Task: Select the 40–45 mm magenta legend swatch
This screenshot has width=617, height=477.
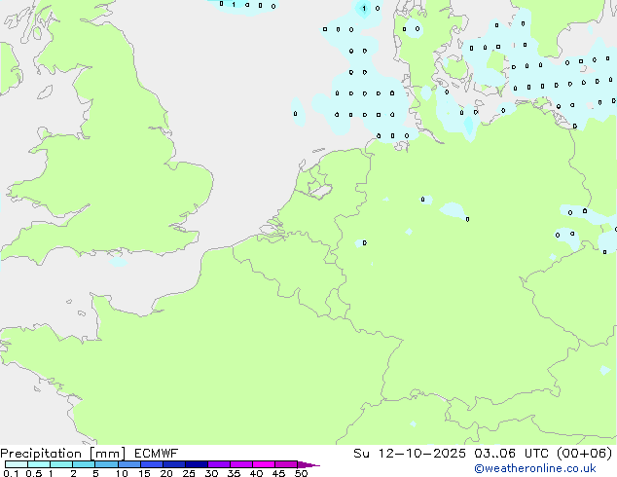Action: tap(264, 464)
